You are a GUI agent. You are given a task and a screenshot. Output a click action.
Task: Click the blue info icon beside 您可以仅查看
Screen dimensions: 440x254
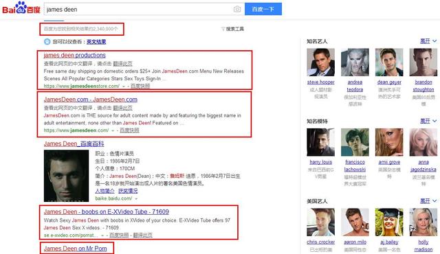(47, 42)
